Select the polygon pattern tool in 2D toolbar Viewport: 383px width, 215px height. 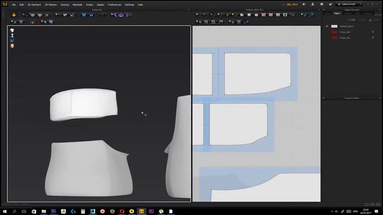pyautogui.click(x=242, y=15)
